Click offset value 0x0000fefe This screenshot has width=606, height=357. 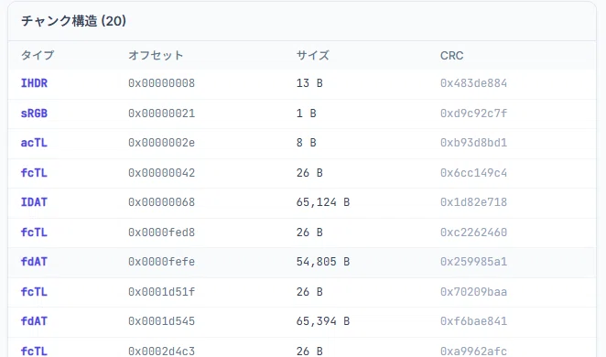[161, 262]
